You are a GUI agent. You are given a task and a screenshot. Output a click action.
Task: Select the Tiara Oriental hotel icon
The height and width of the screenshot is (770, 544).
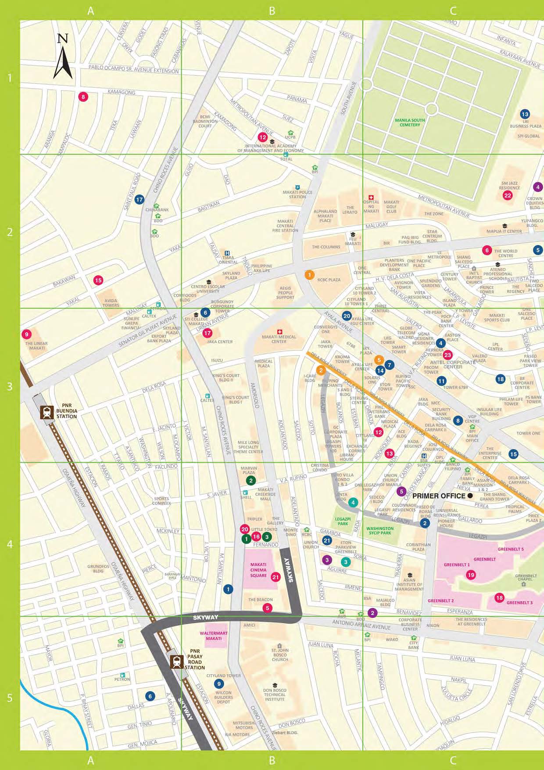[x=227, y=253]
